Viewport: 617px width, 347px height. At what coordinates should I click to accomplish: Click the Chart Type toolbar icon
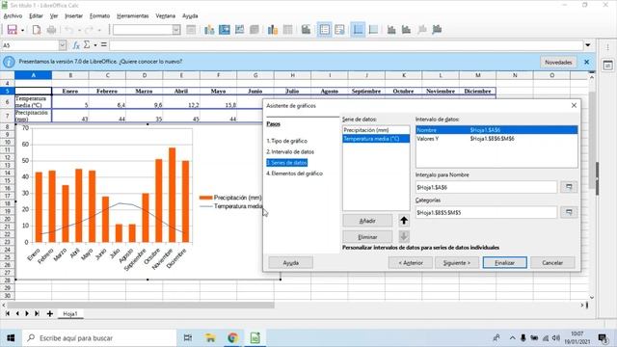(x=209, y=30)
